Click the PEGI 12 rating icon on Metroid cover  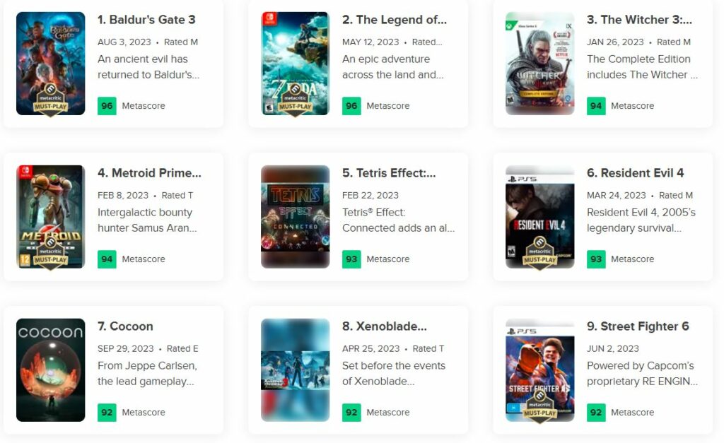[x=25, y=259]
